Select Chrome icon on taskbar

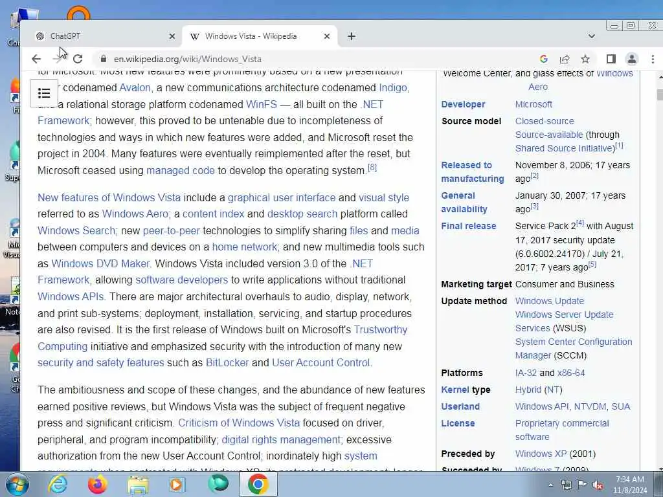pyautogui.click(x=258, y=484)
